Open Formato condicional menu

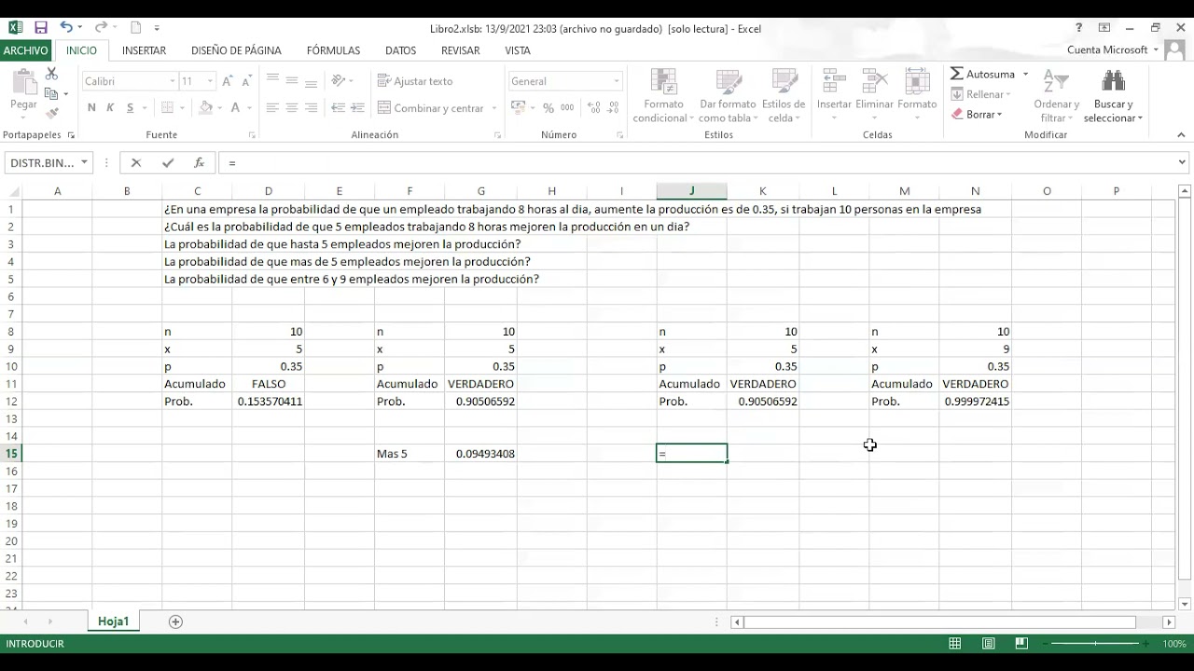(663, 95)
